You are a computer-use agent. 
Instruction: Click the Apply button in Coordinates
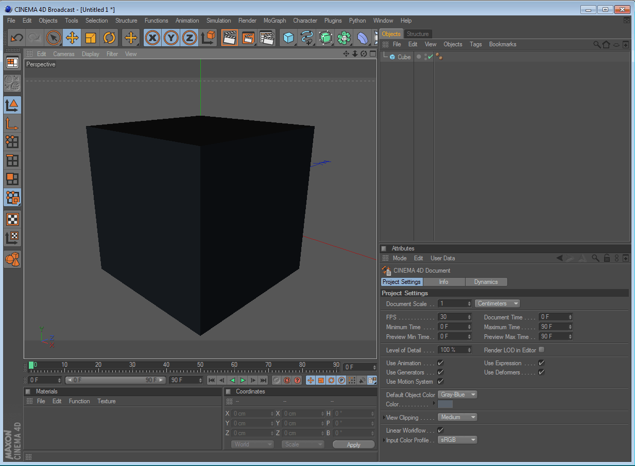[x=354, y=444]
